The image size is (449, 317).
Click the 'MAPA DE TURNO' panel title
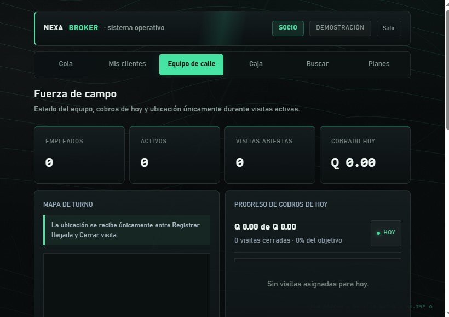click(x=68, y=204)
